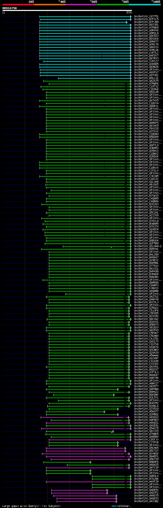
Task: Select hit label UniRef100_B4MYA1
Action: [x=146, y=249]
